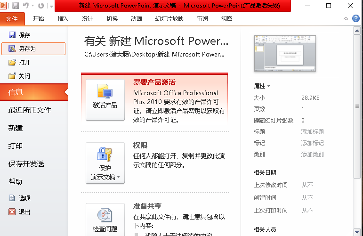363x236 pixels.
Task: Click the 准备共享 heading
Action: (147, 206)
